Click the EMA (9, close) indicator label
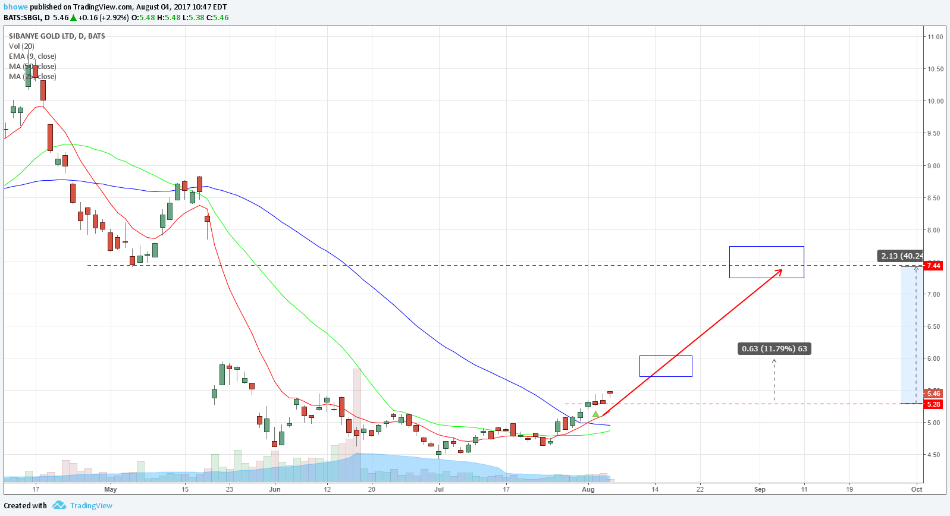This screenshot has height=516, width=950. tap(33, 56)
